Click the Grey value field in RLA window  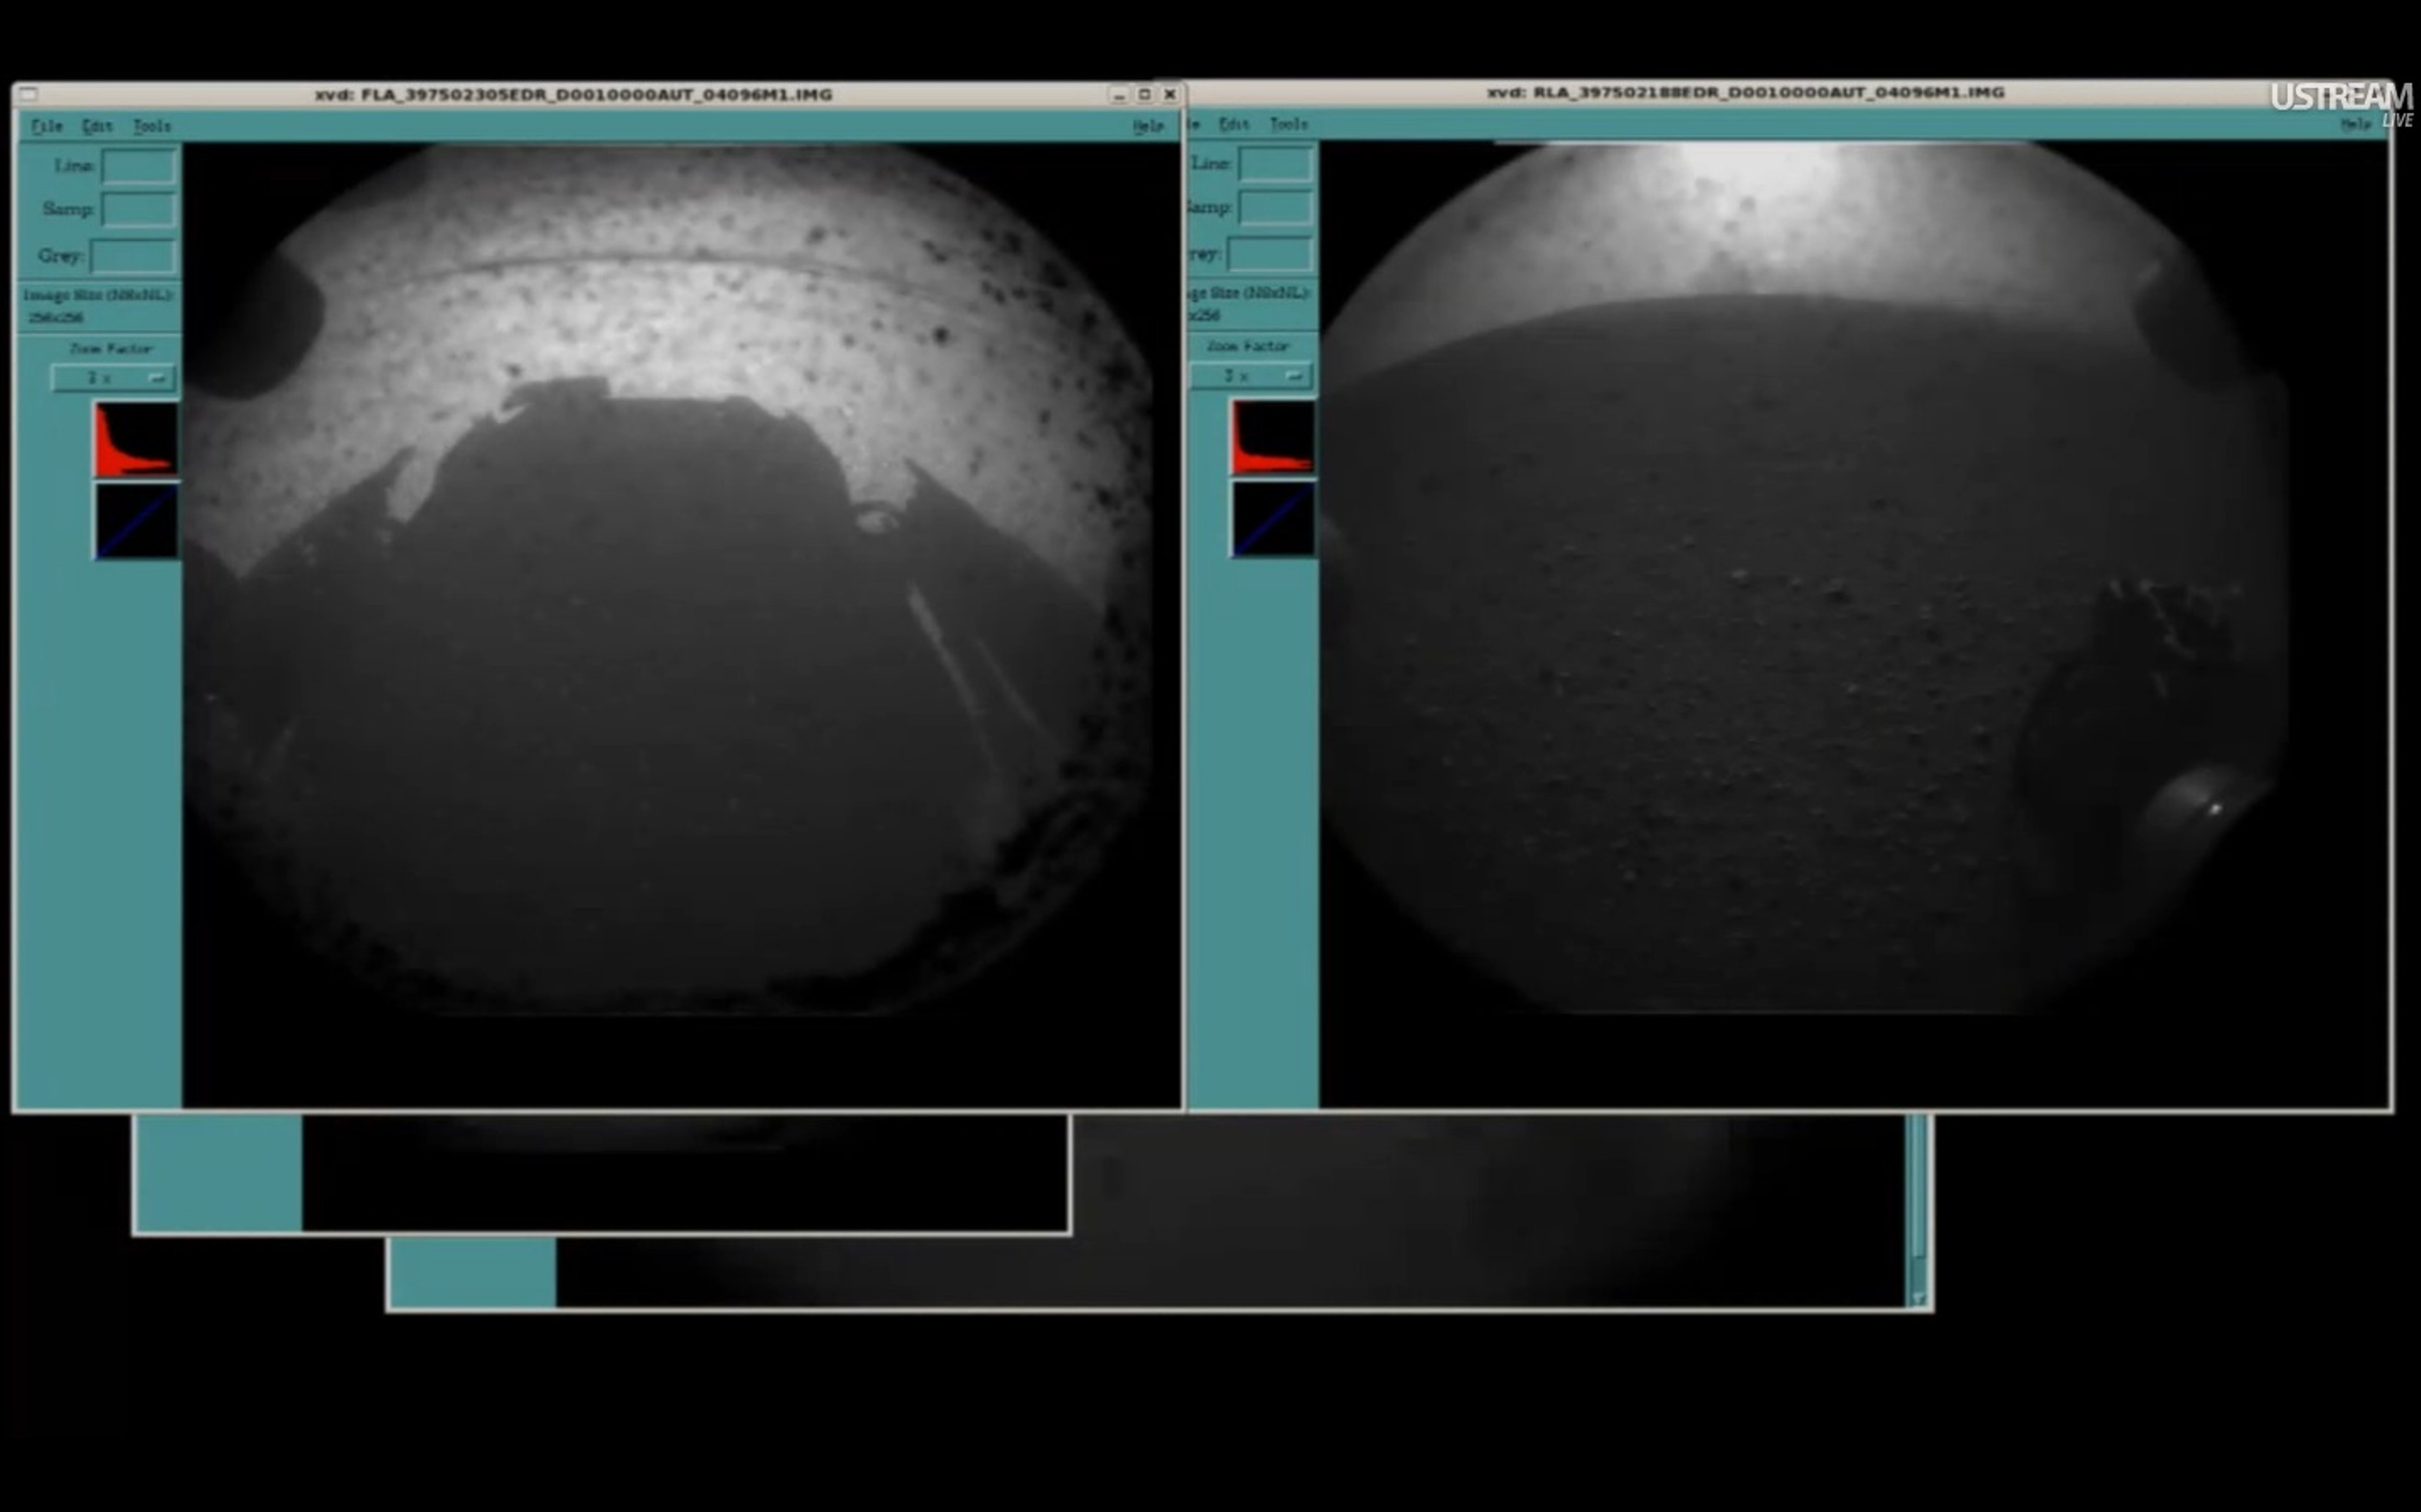tap(1269, 254)
